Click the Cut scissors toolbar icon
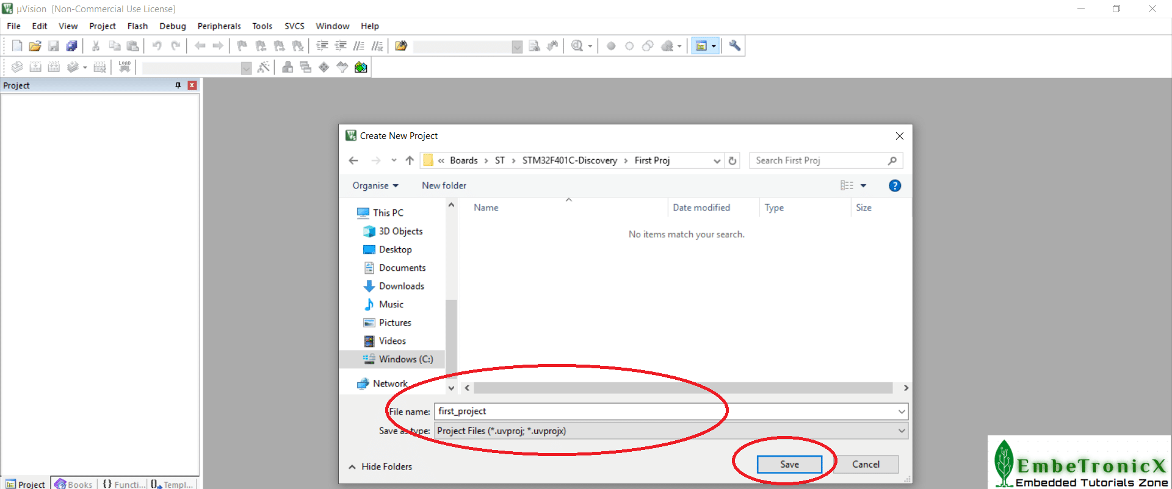 (96, 46)
